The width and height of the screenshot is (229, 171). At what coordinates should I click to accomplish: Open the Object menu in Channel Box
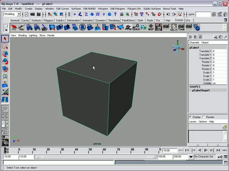205,42
